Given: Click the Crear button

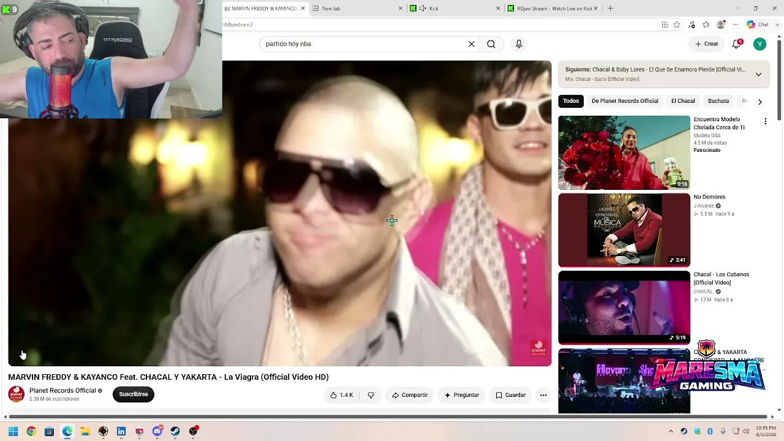Looking at the screenshot, I should (x=706, y=44).
